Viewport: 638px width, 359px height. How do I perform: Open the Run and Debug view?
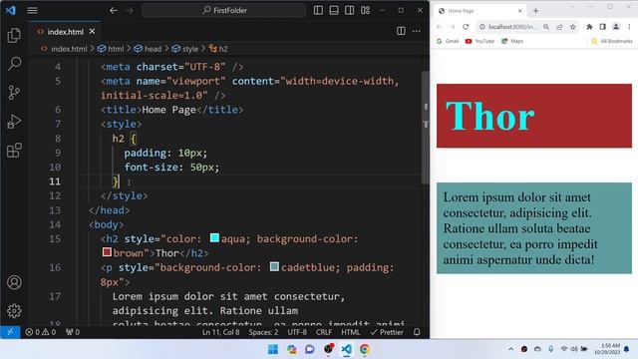(14, 122)
